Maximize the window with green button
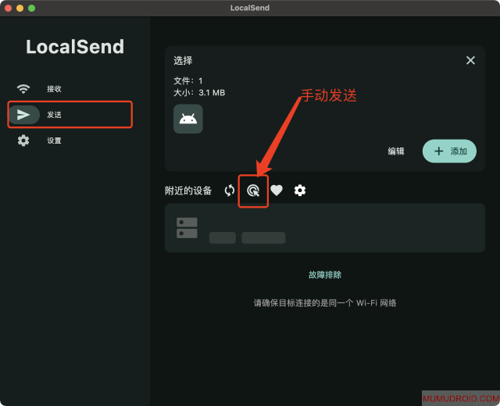 (31, 8)
